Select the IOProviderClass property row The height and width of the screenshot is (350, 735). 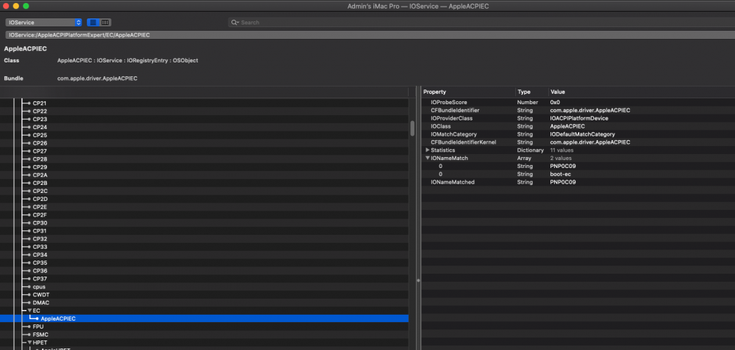click(578, 118)
